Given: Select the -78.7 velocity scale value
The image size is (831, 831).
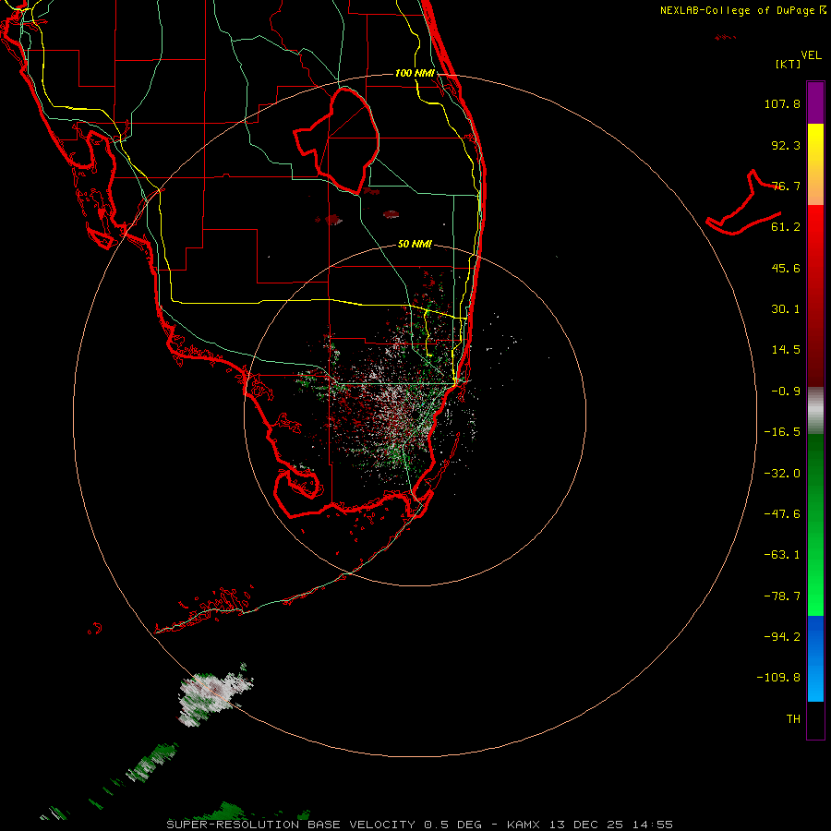Looking at the screenshot, I should 782,596.
